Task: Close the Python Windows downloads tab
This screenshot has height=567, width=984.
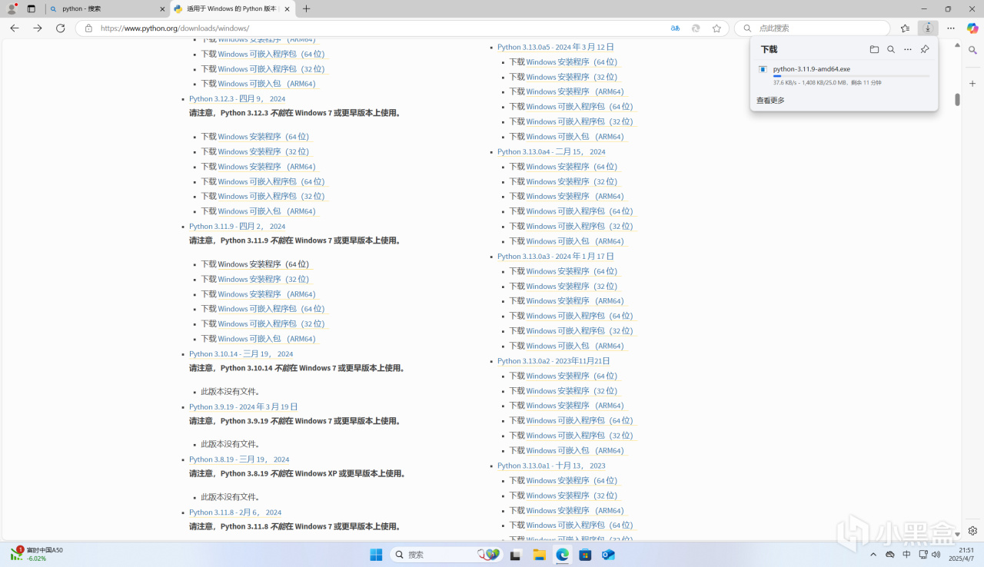Action: coord(287,9)
